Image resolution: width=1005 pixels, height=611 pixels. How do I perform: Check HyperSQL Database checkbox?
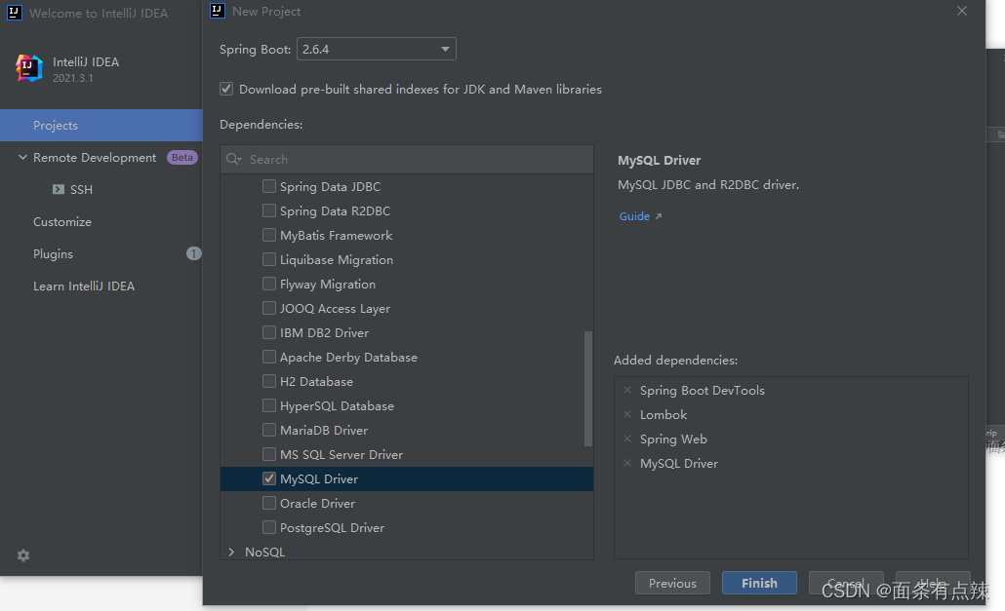point(269,405)
